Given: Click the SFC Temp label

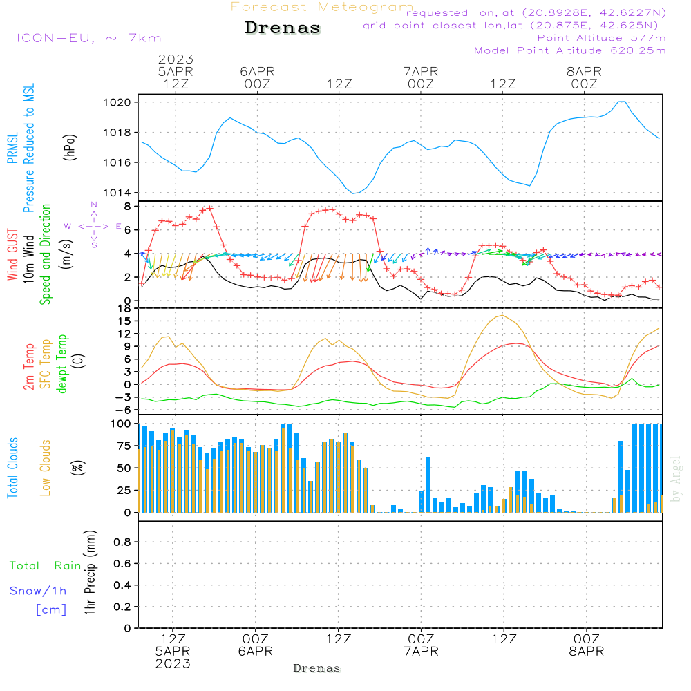Looking at the screenshot, I should [x=46, y=363].
